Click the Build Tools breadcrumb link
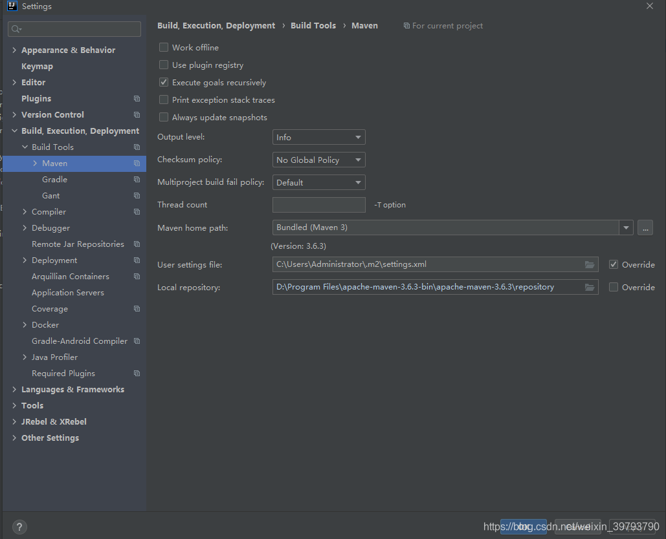 (313, 26)
